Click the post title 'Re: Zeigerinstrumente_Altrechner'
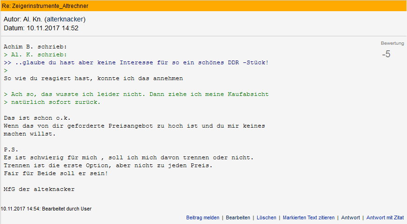Image resolution: width=407 pixels, height=224 pixels. coord(45,6)
